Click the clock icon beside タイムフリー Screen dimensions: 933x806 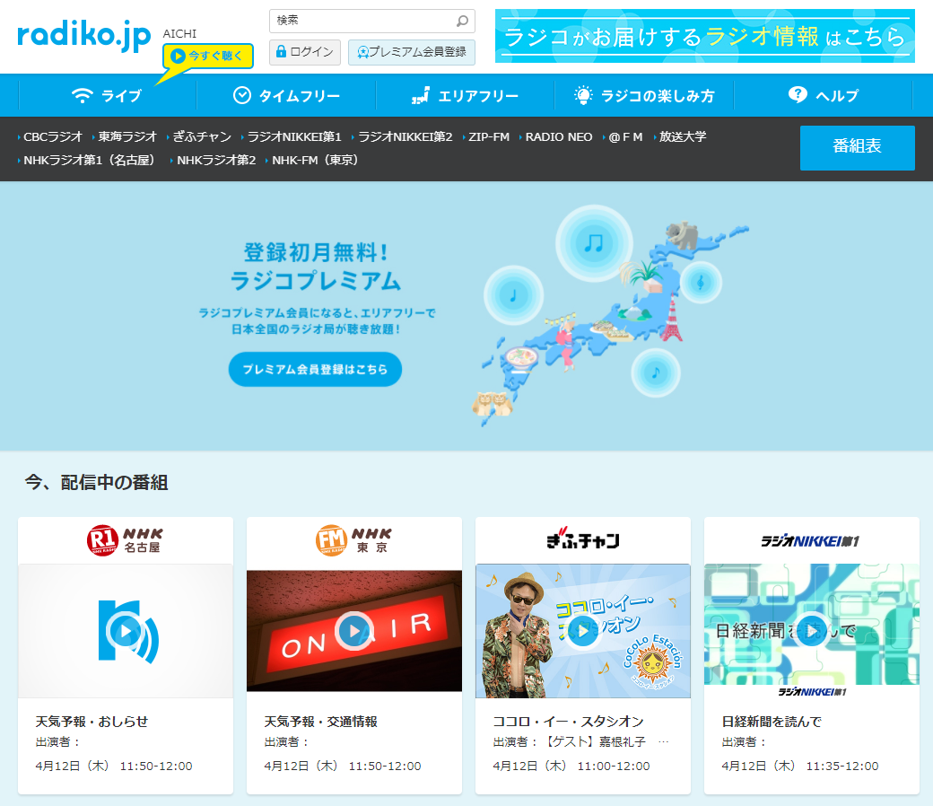pyautogui.click(x=241, y=95)
